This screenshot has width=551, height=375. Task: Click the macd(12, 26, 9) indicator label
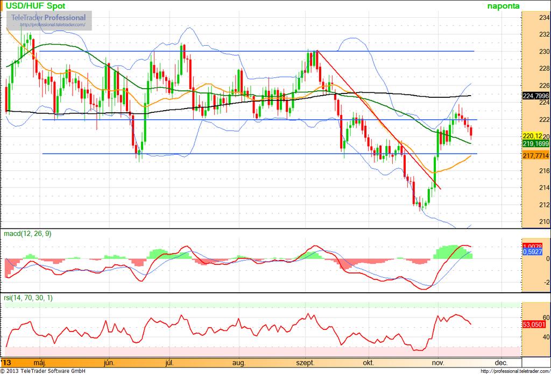27,234
